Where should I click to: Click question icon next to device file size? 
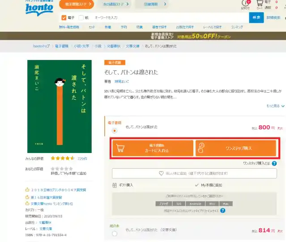coord(223,211)
